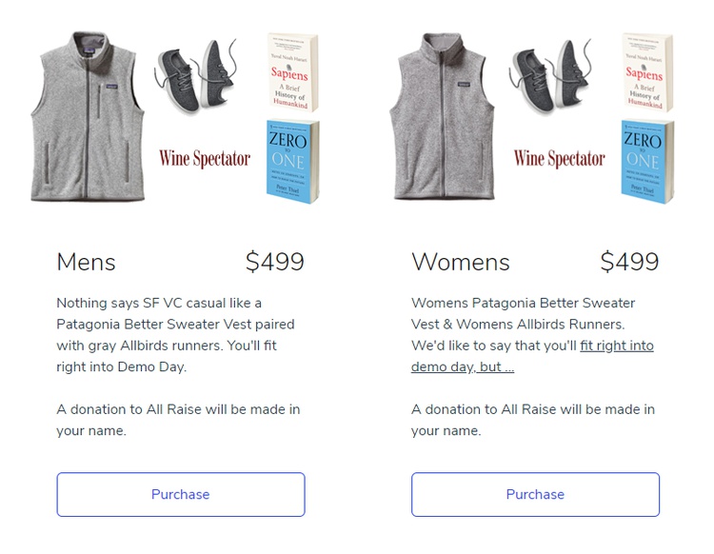
Task: Click the Mens heading
Action: (86, 262)
